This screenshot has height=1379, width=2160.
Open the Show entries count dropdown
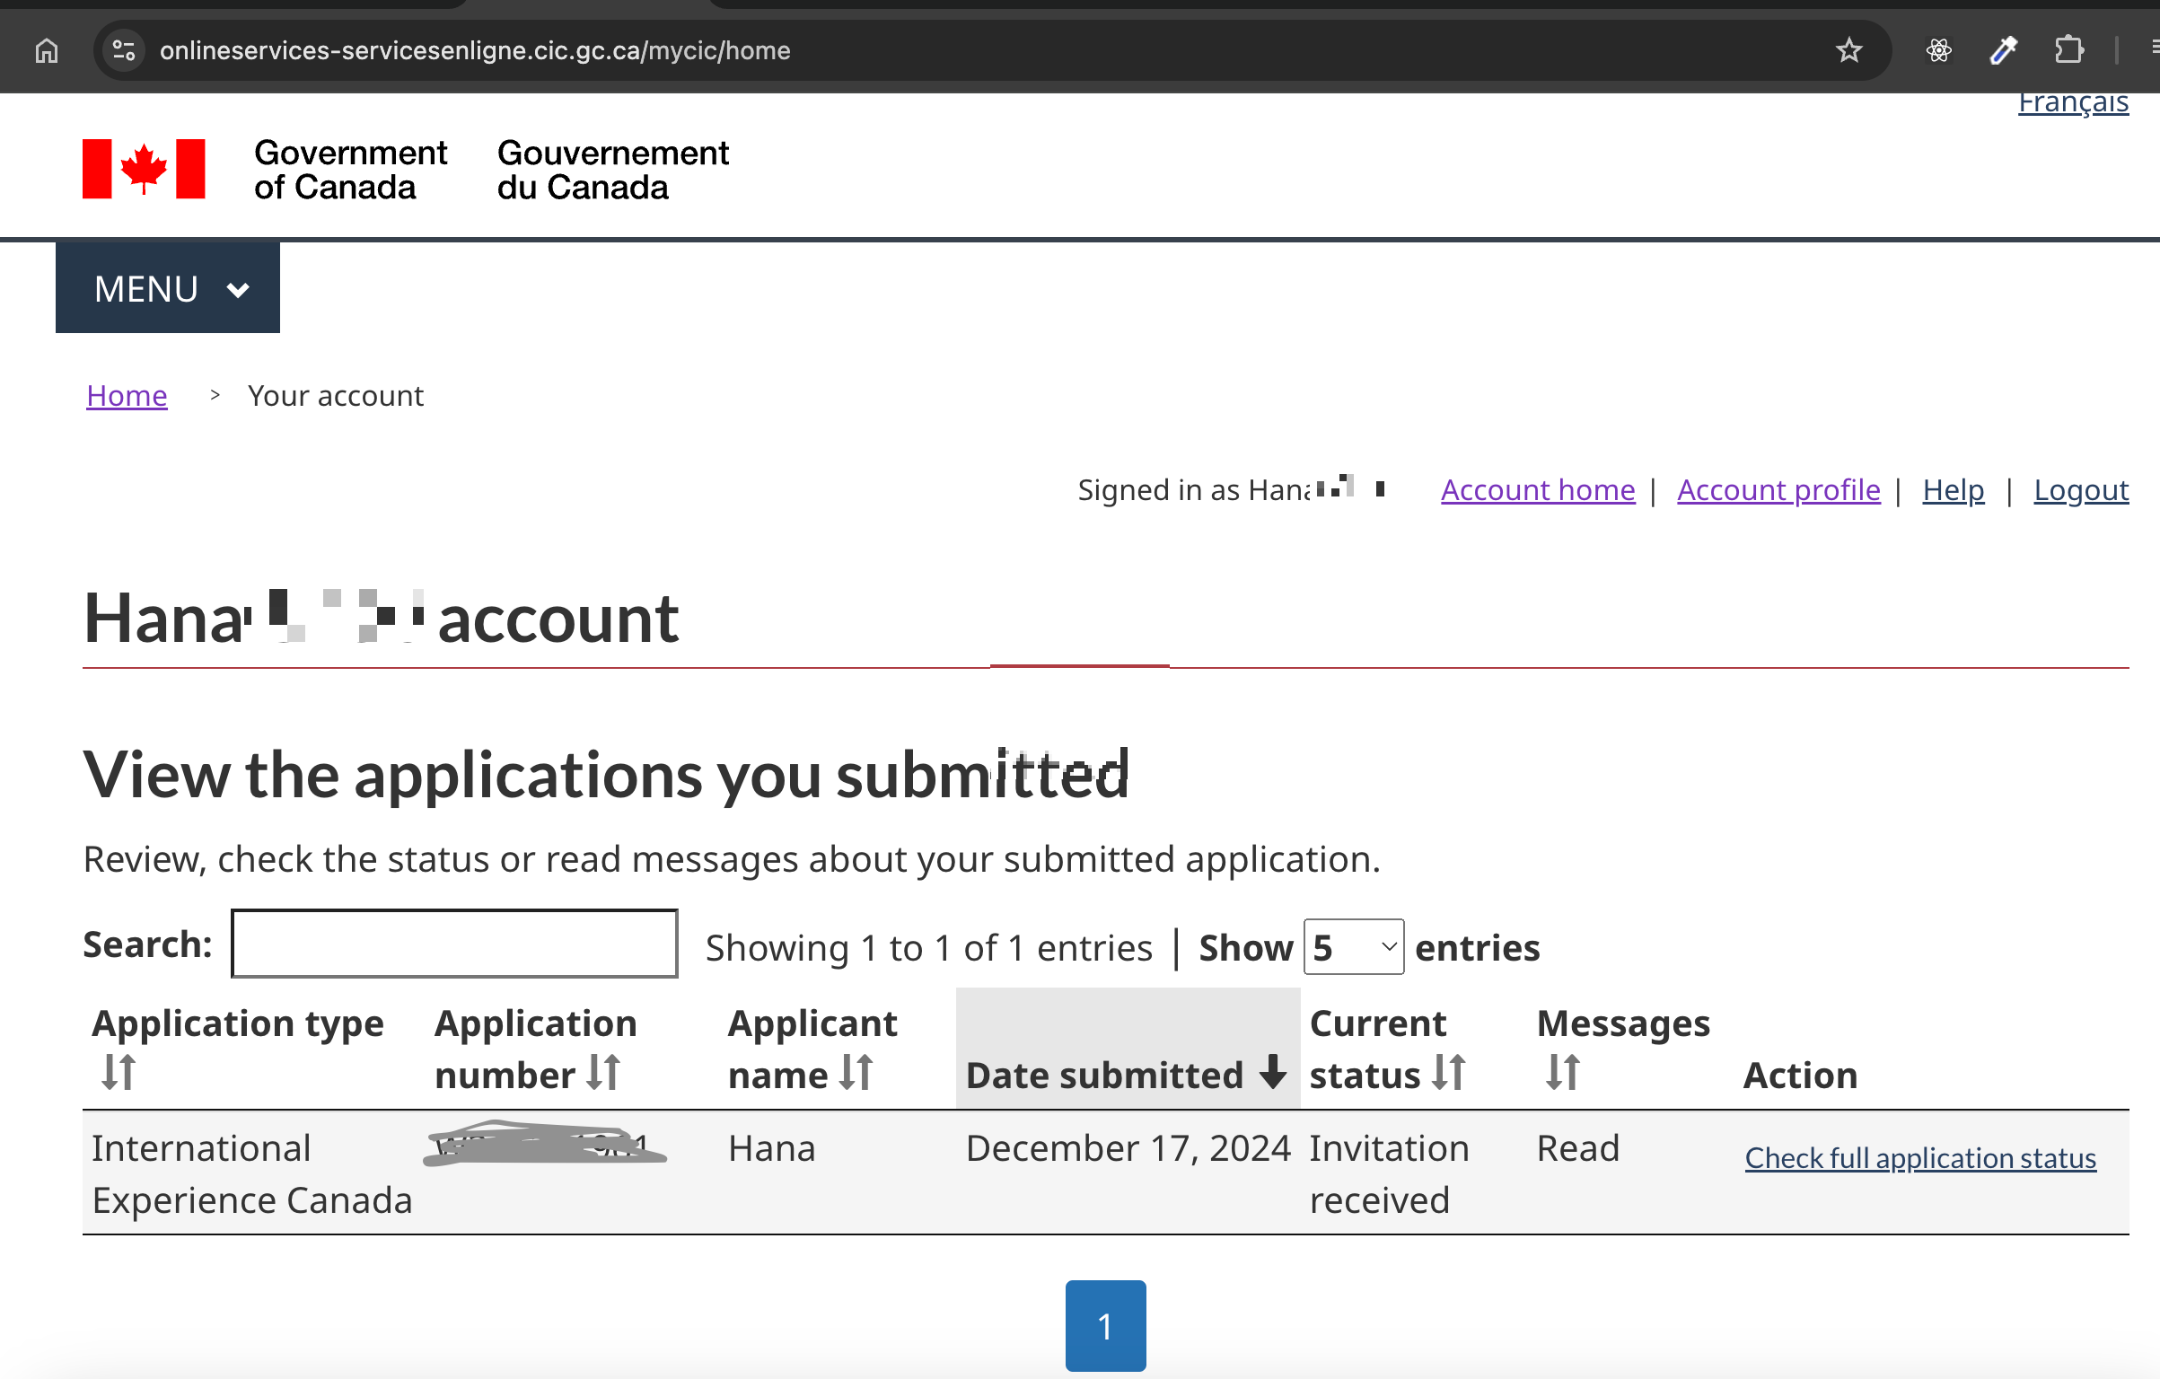[1354, 947]
